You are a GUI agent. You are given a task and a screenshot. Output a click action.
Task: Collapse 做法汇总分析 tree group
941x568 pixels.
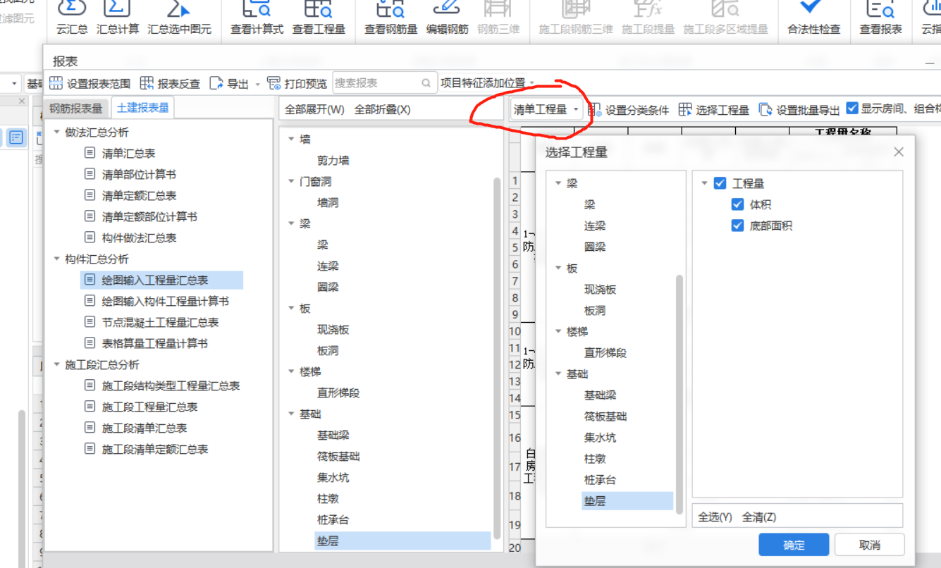click(57, 132)
